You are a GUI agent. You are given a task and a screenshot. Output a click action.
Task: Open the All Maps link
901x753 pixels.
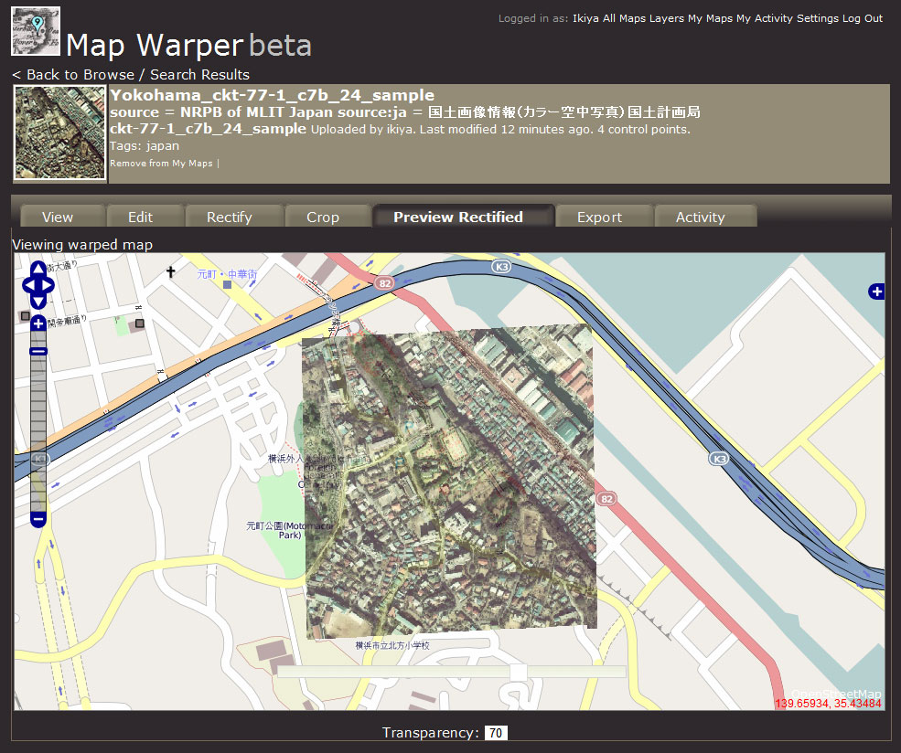point(624,18)
